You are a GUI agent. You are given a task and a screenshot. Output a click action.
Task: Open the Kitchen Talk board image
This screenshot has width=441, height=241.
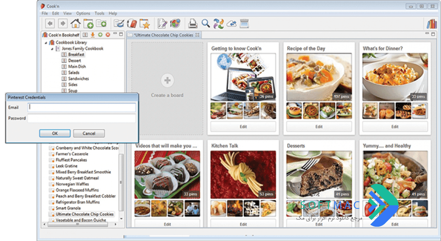click(243, 175)
